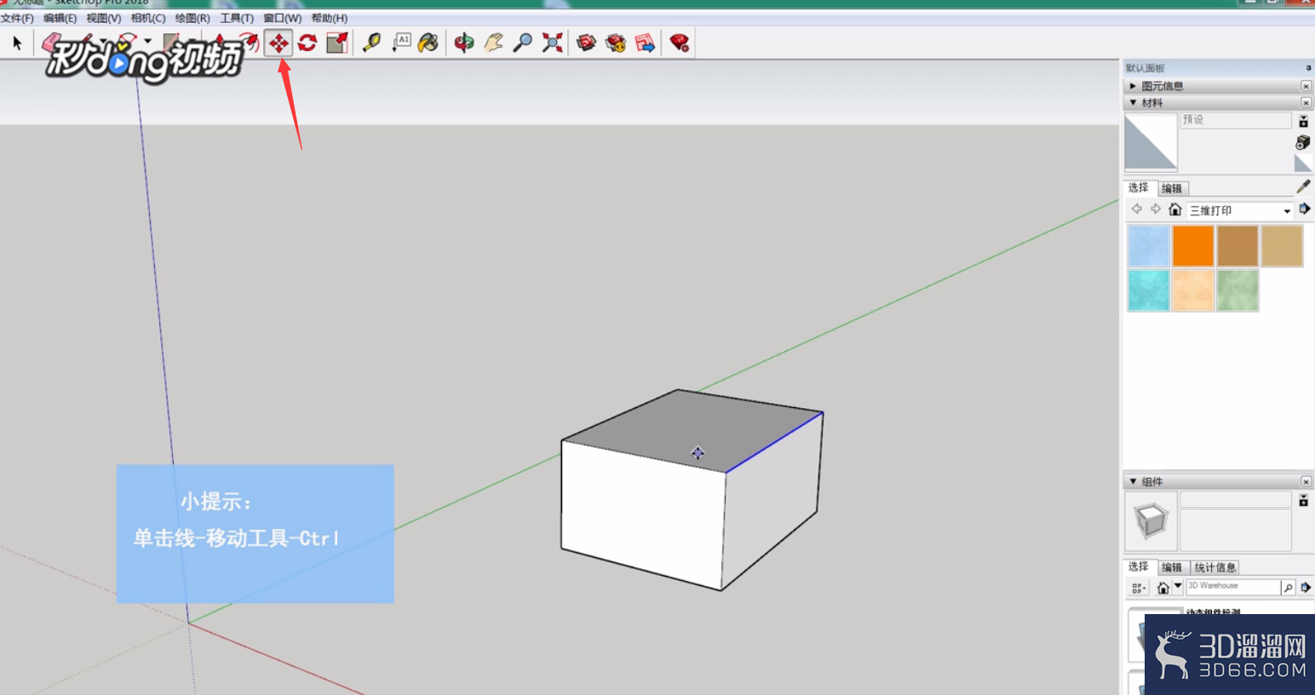
Task: Open the 绘图(R) menu
Action: tap(192, 18)
